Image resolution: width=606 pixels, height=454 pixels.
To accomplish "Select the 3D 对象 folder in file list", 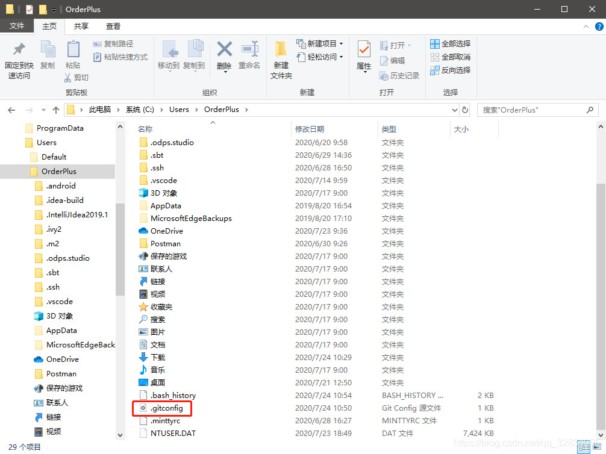I will 158,193.
